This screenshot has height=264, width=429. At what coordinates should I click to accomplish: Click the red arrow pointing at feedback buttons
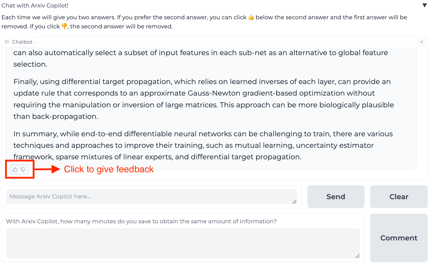pyautogui.click(x=47, y=169)
